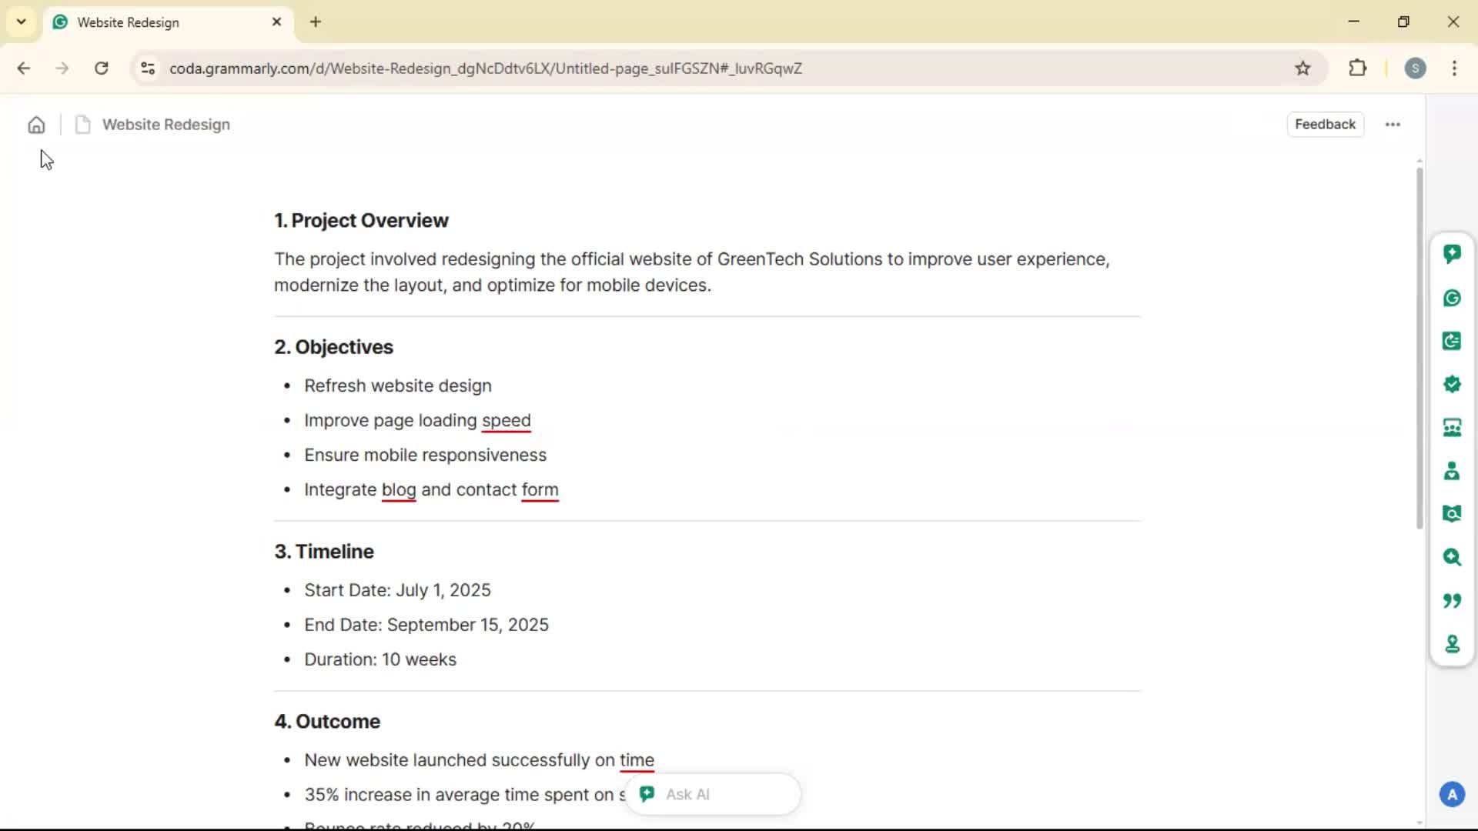The height and width of the screenshot is (831, 1478).
Task: Click the Ask AI input field
Action: pyautogui.click(x=724, y=794)
